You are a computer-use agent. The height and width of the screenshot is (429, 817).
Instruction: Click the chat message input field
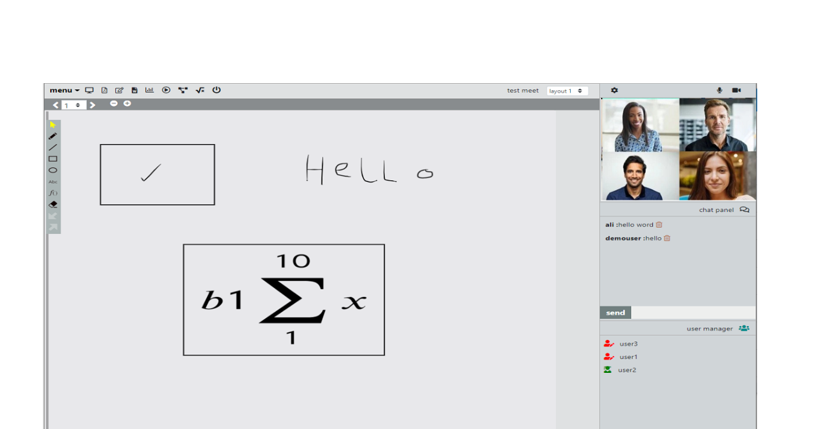point(693,313)
